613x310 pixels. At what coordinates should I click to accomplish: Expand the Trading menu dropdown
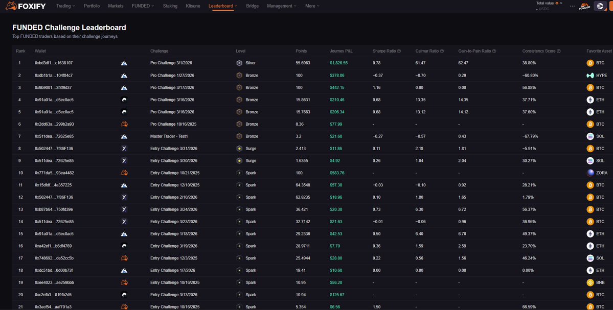point(65,6)
